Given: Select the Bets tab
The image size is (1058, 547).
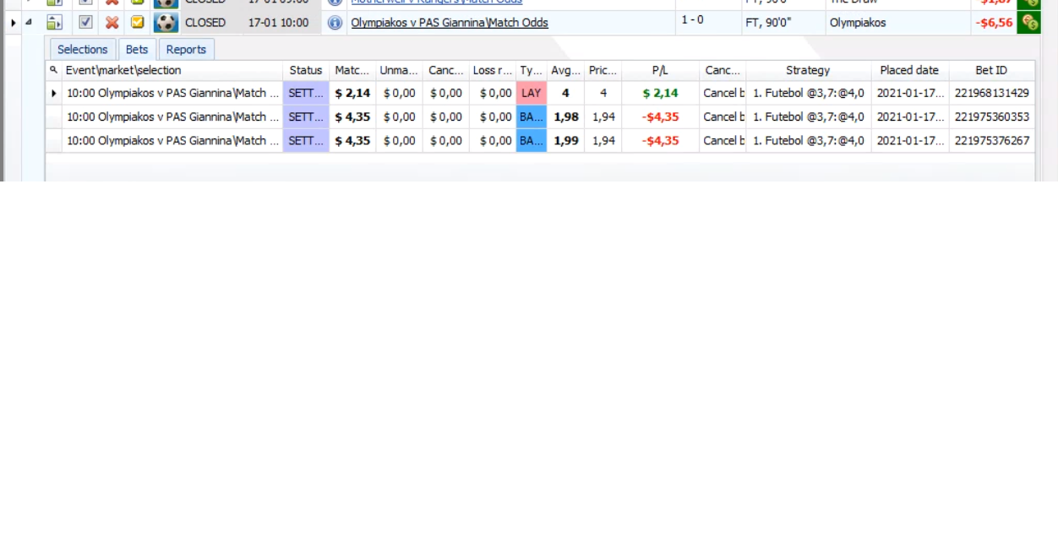Looking at the screenshot, I should click(x=137, y=49).
